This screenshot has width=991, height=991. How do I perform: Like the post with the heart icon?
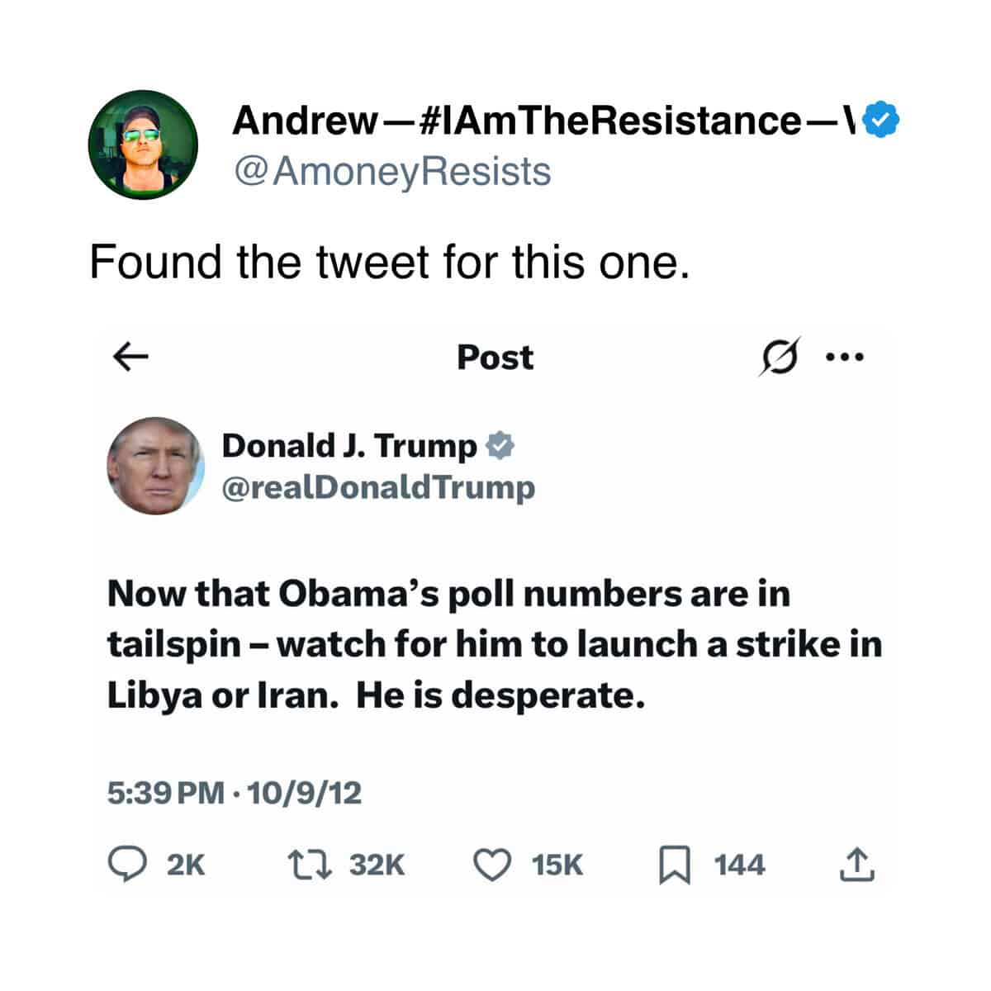pos(492,865)
